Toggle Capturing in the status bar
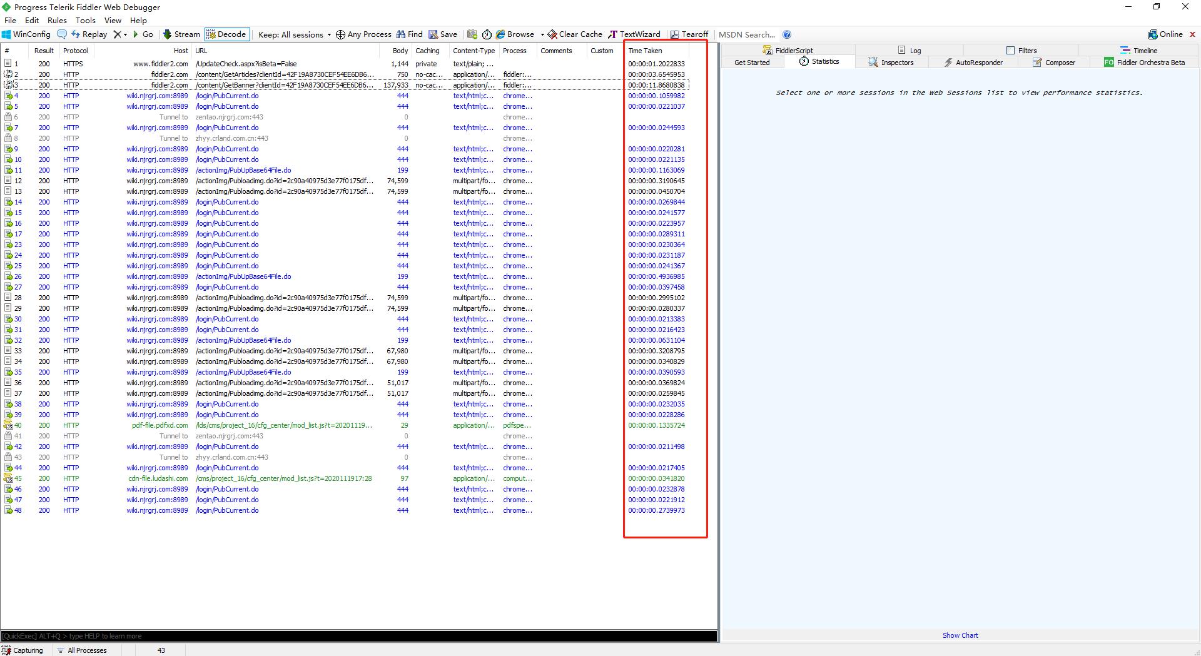Image resolution: width=1201 pixels, height=656 pixels. [23, 650]
